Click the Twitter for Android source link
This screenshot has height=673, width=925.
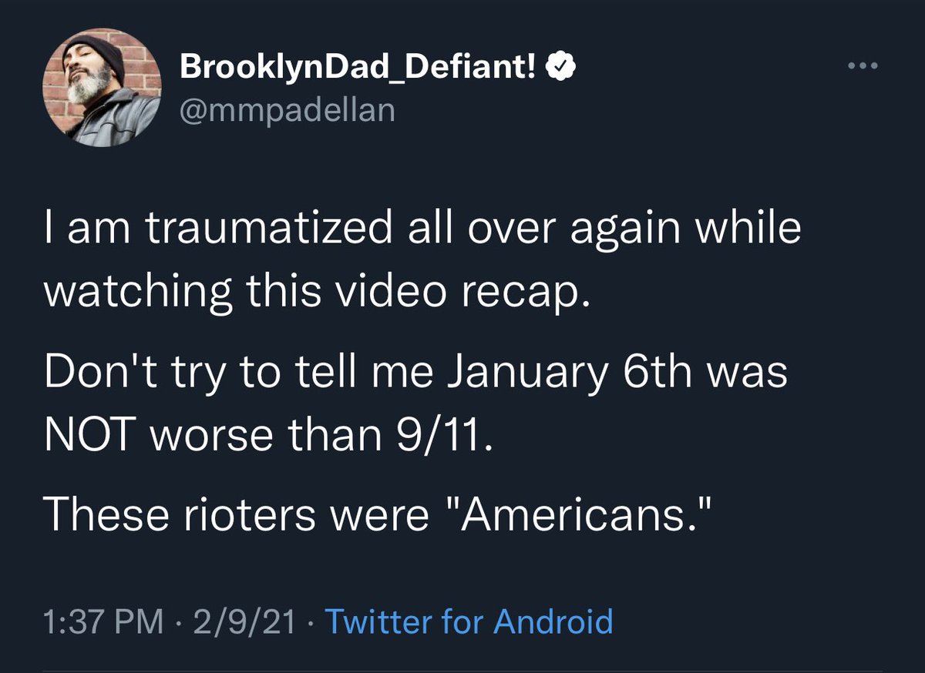469,621
